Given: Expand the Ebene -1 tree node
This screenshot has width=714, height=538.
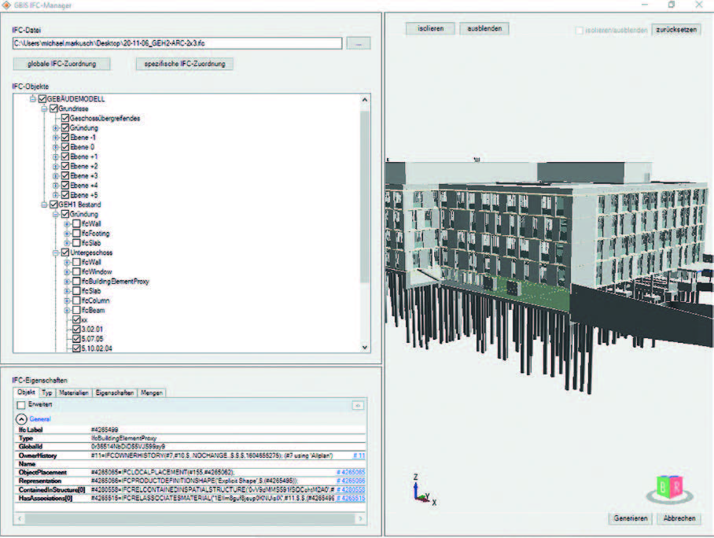Looking at the screenshot, I should (x=56, y=138).
